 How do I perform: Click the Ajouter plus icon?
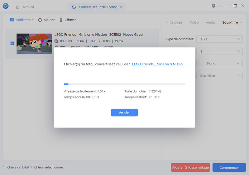tap(40, 20)
